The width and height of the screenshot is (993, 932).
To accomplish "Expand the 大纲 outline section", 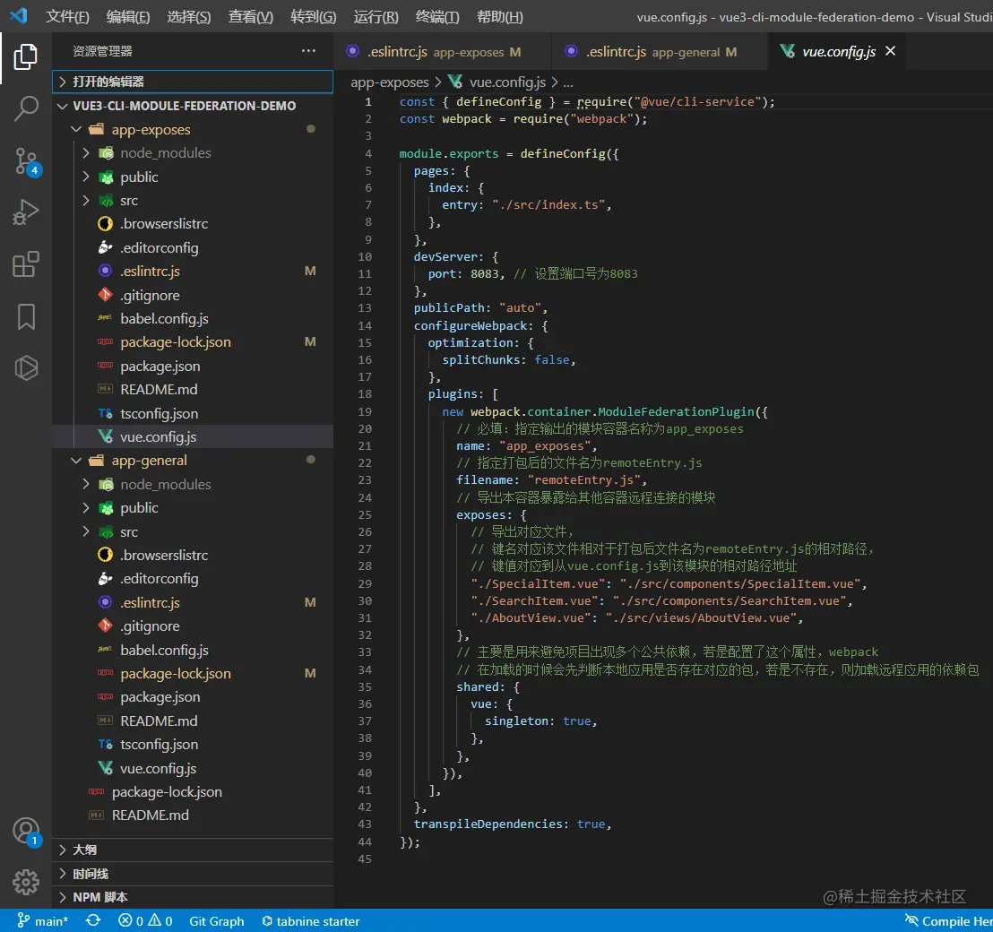I will pos(193,850).
